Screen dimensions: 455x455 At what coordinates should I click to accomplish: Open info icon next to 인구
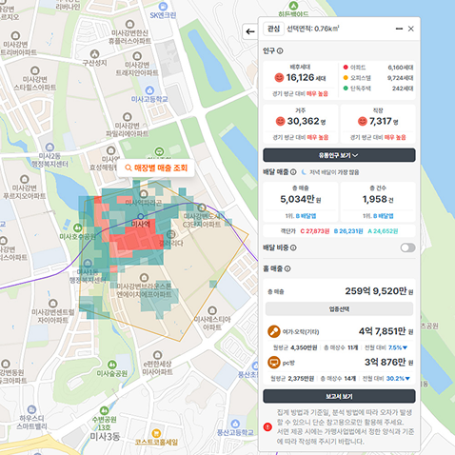[280, 50]
